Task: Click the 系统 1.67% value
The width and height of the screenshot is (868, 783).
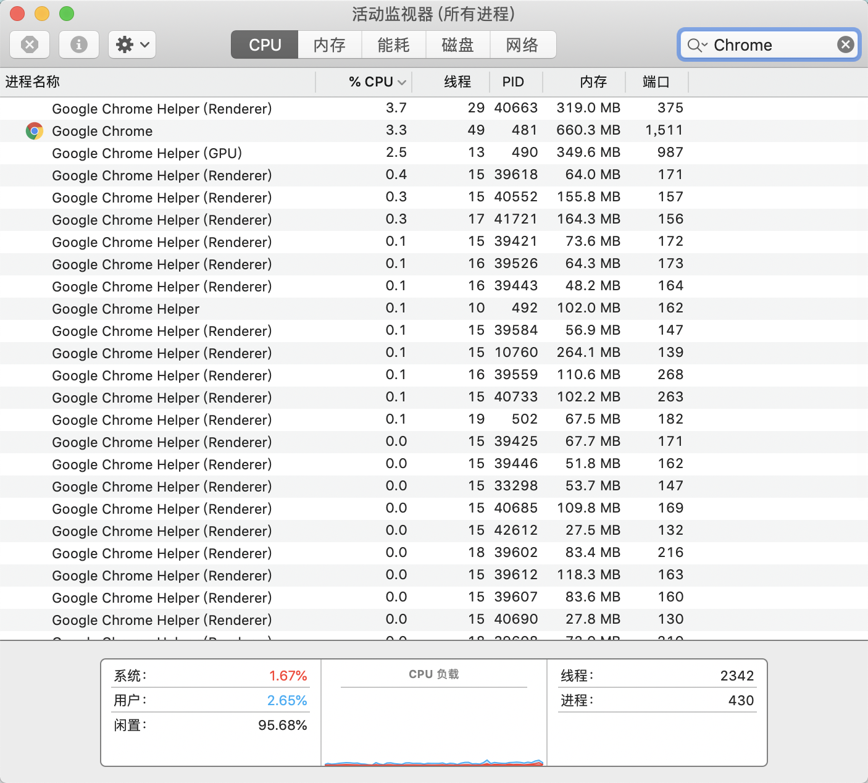Action: pyautogui.click(x=288, y=676)
